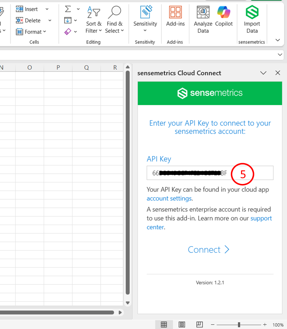Screen dimensions: 287x329
Task: Open Copilot
Action: (224, 16)
